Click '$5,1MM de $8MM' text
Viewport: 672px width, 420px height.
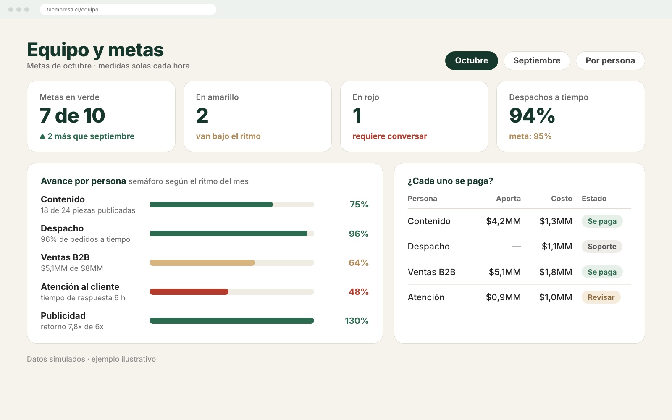click(72, 268)
